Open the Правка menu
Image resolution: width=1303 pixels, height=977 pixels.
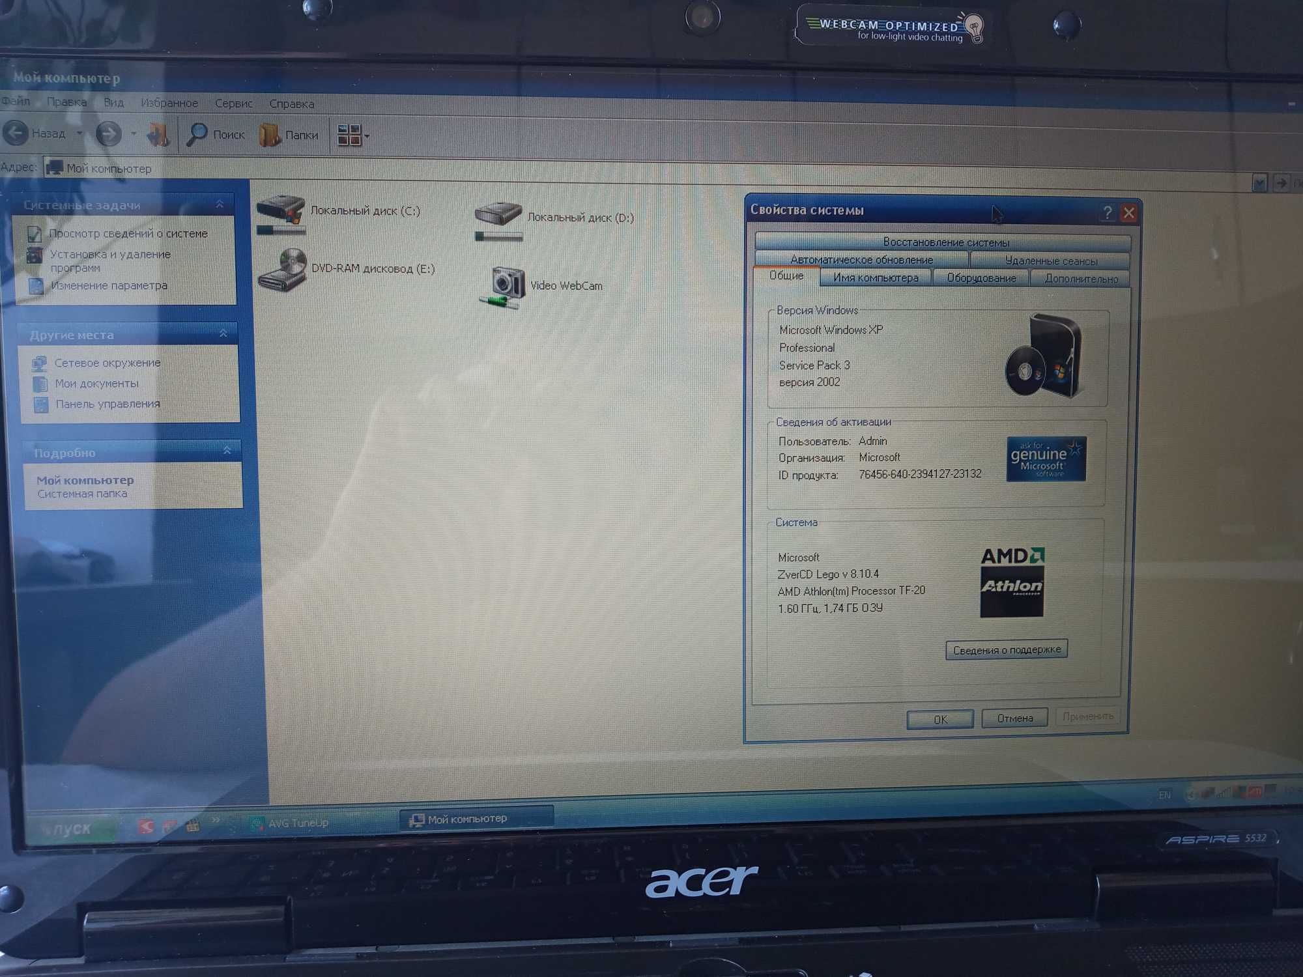[x=66, y=102]
